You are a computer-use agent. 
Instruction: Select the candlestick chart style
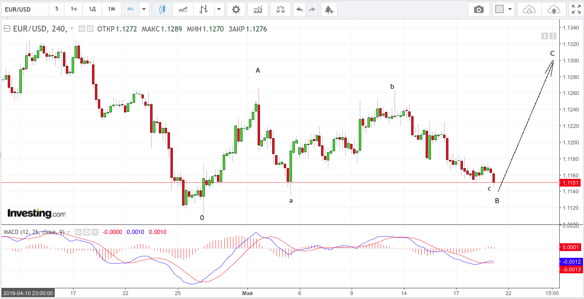pos(162,9)
